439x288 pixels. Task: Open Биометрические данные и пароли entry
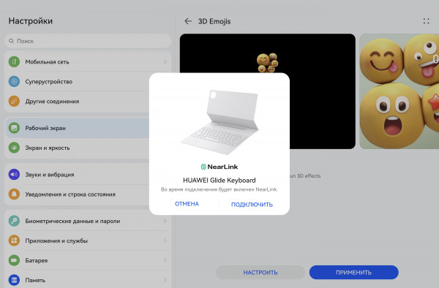pos(88,221)
